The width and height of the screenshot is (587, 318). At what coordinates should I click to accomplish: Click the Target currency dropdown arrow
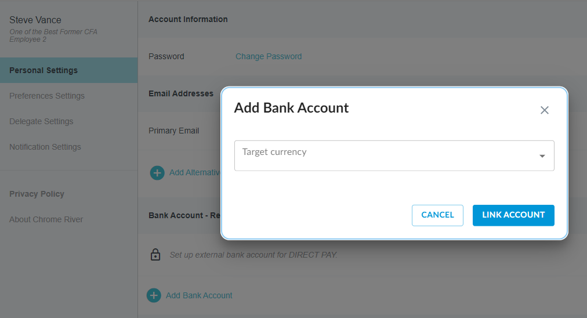coord(542,156)
